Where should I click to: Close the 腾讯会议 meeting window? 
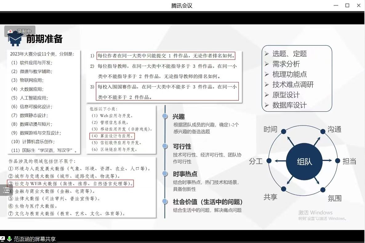pyautogui.click(x=359, y=5)
